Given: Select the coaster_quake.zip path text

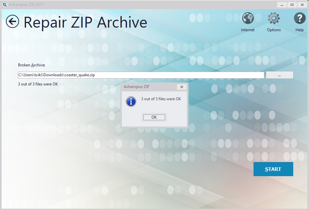Looking at the screenshot, I should tap(56, 75).
